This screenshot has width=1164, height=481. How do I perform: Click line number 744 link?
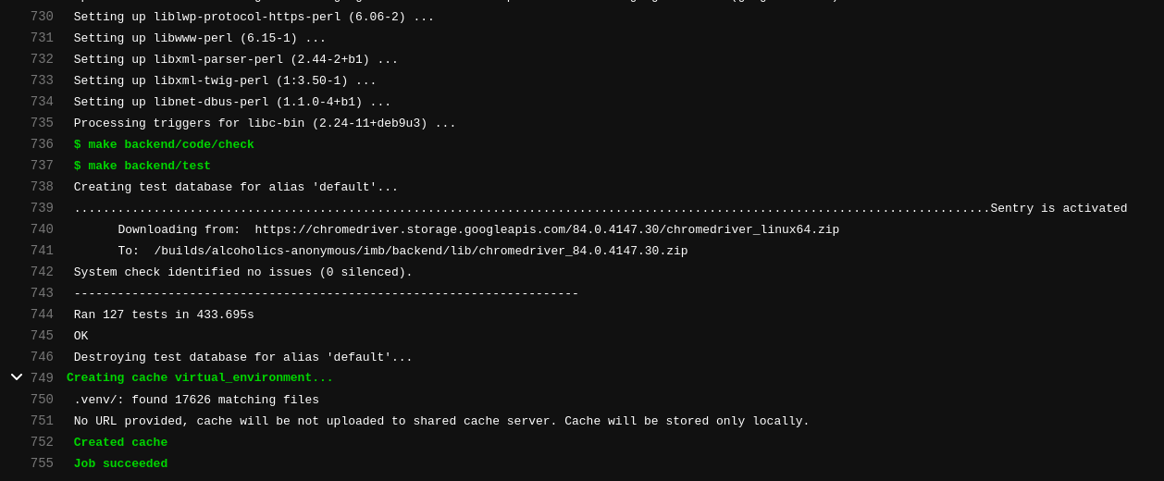click(42, 314)
